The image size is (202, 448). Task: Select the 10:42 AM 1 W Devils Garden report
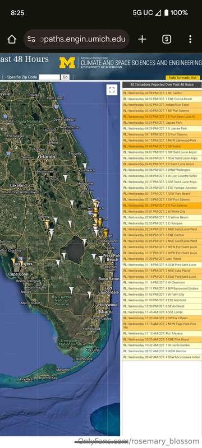(x=162, y=346)
